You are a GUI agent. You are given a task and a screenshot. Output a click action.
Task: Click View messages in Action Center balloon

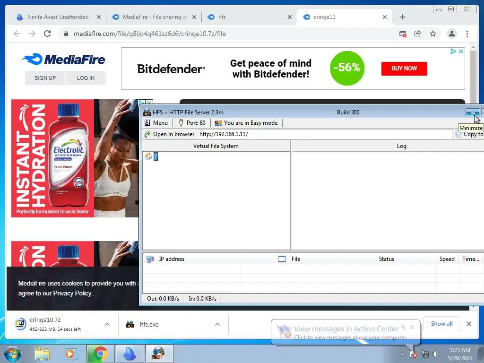(346, 329)
